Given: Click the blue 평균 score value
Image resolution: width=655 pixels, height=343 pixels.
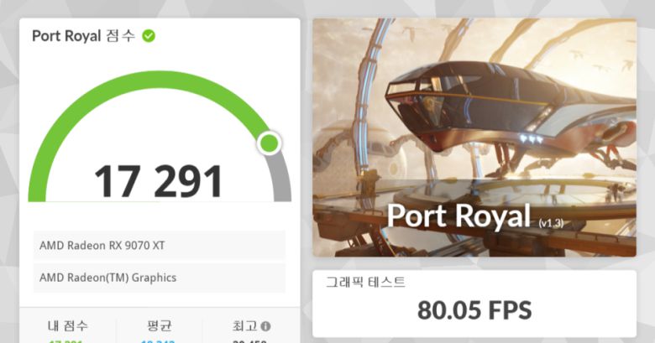Looking at the screenshot, I should point(158,341).
